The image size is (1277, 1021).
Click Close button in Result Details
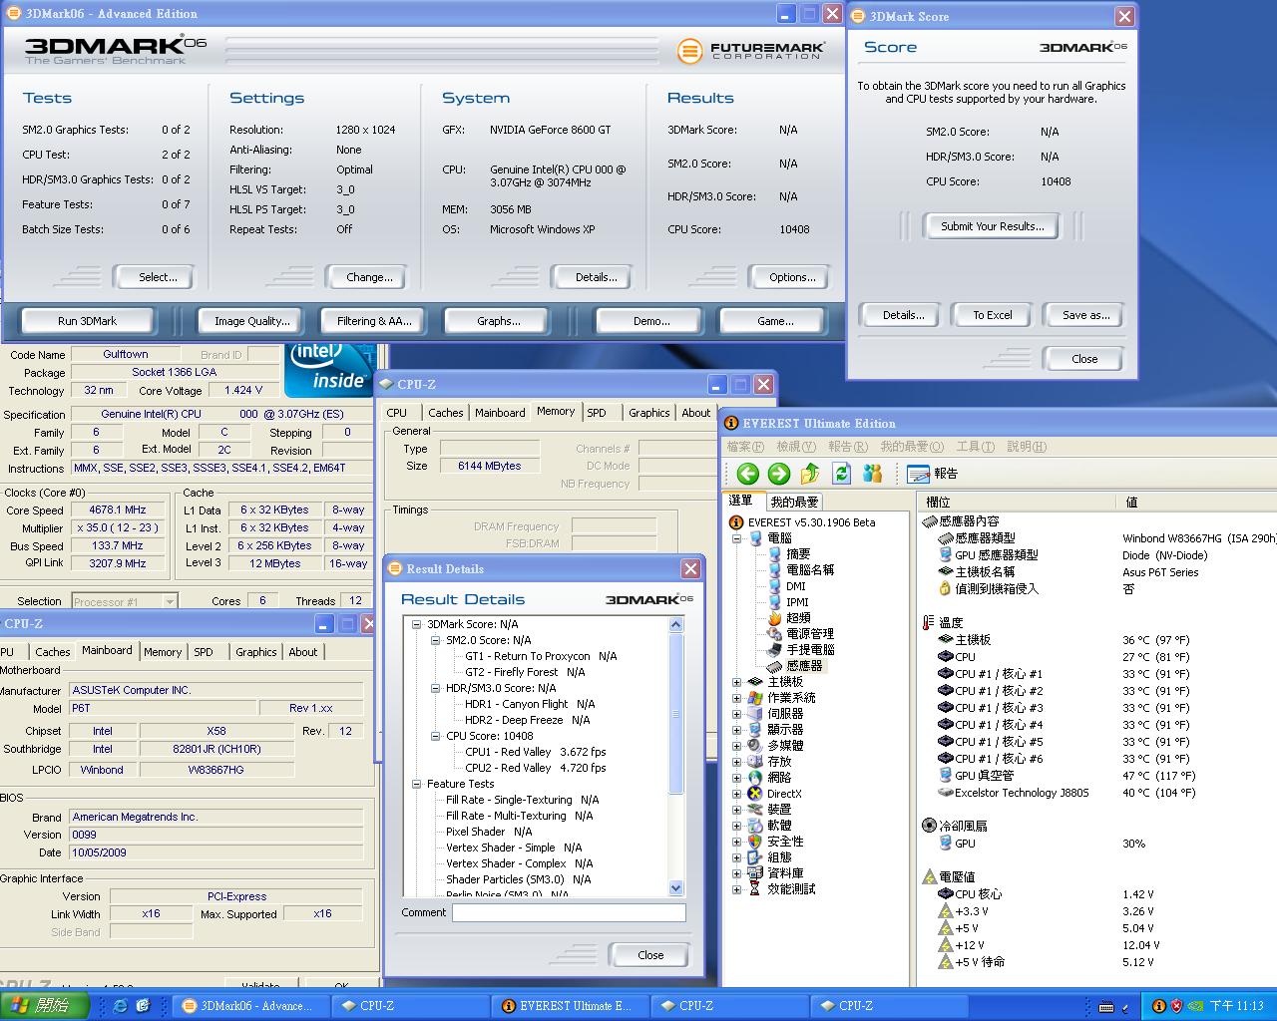click(650, 955)
